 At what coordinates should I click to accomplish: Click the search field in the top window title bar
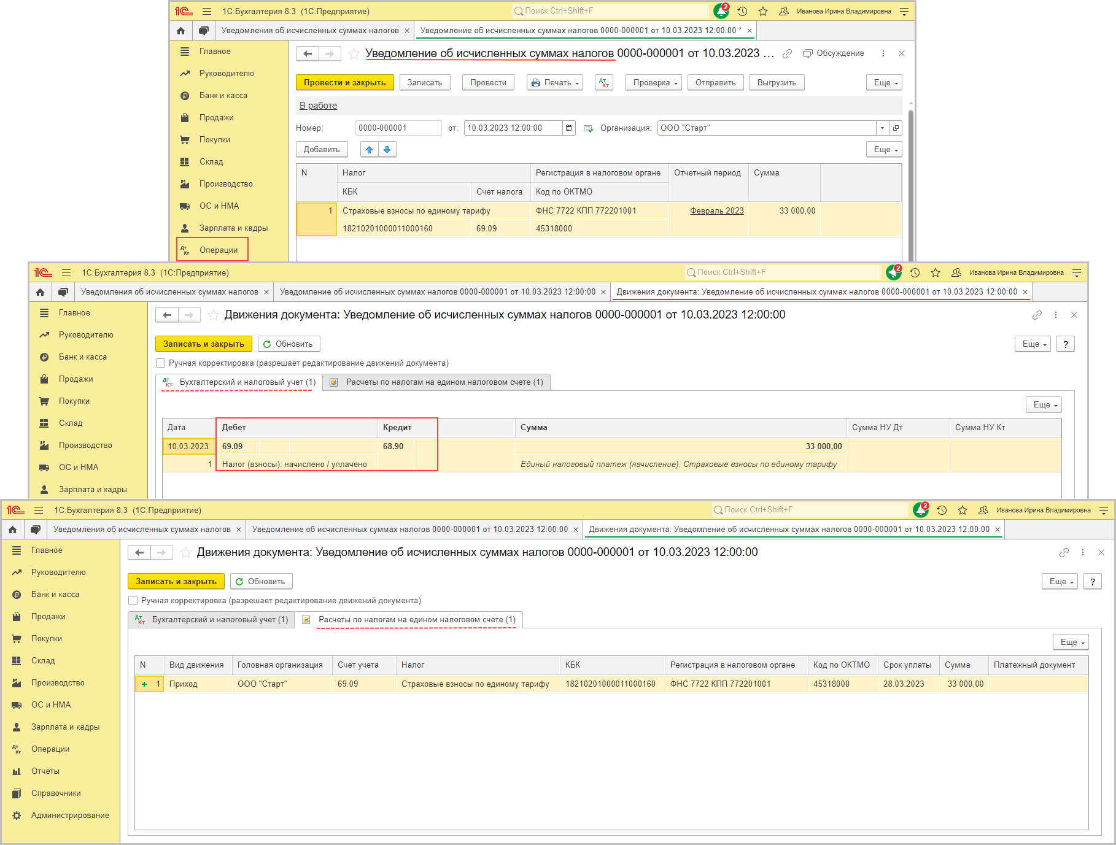611,11
